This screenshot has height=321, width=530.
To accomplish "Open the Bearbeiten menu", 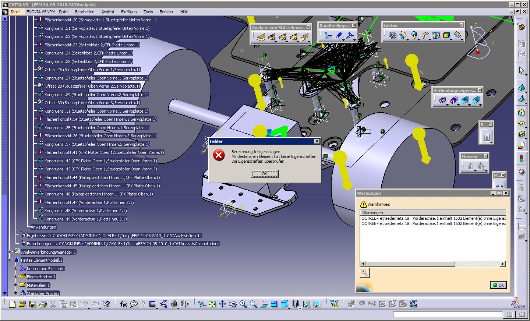I will point(85,12).
